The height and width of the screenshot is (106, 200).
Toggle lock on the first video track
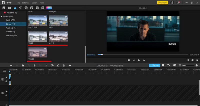(6, 81)
